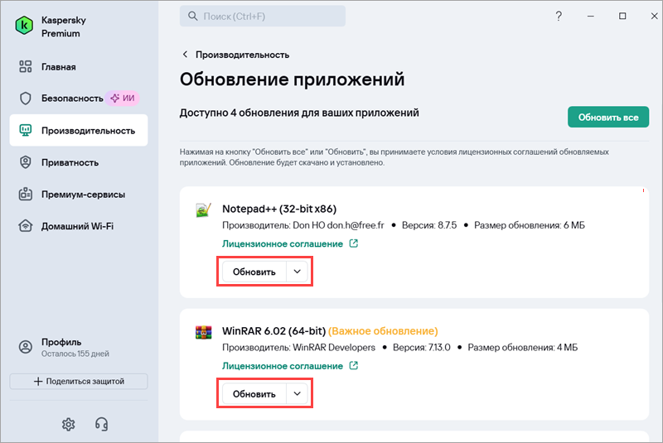The image size is (663, 443).
Task: Click the Kaspersky Premium logo icon
Action: pyautogui.click(x=24, y=26)
